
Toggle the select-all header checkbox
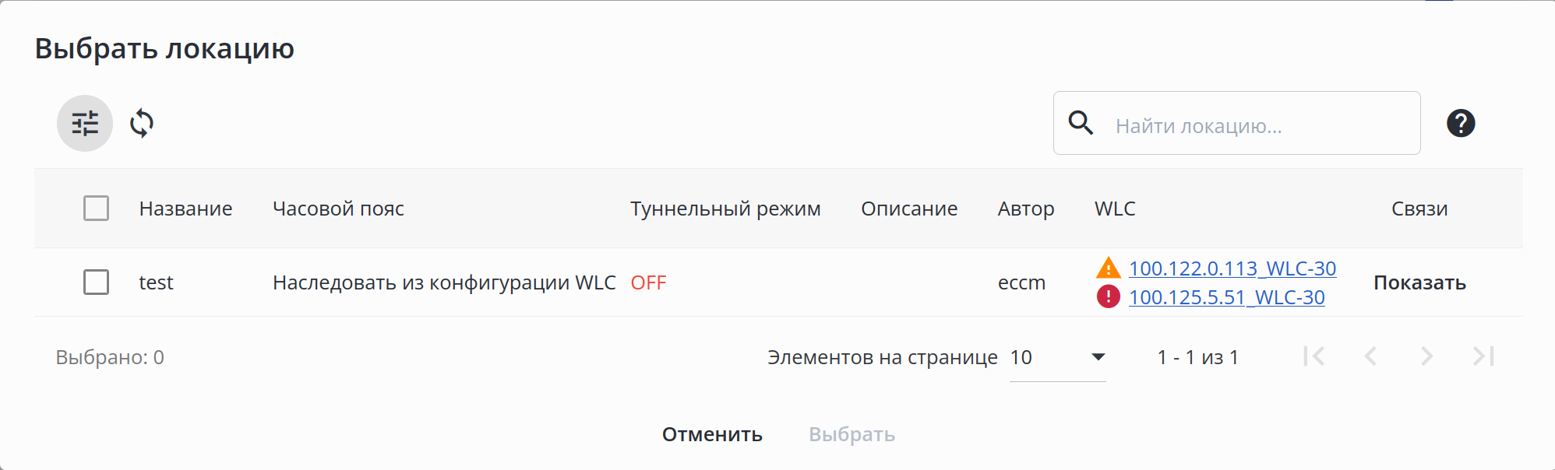tap(97, 209)
